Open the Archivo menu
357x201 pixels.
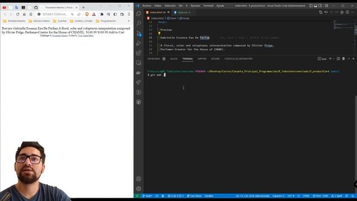click(147, 6)
